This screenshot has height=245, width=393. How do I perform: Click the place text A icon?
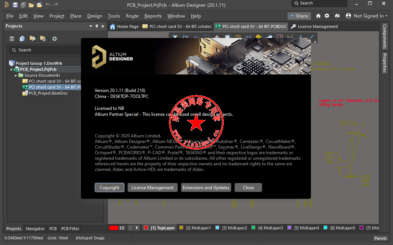[301, 37]
